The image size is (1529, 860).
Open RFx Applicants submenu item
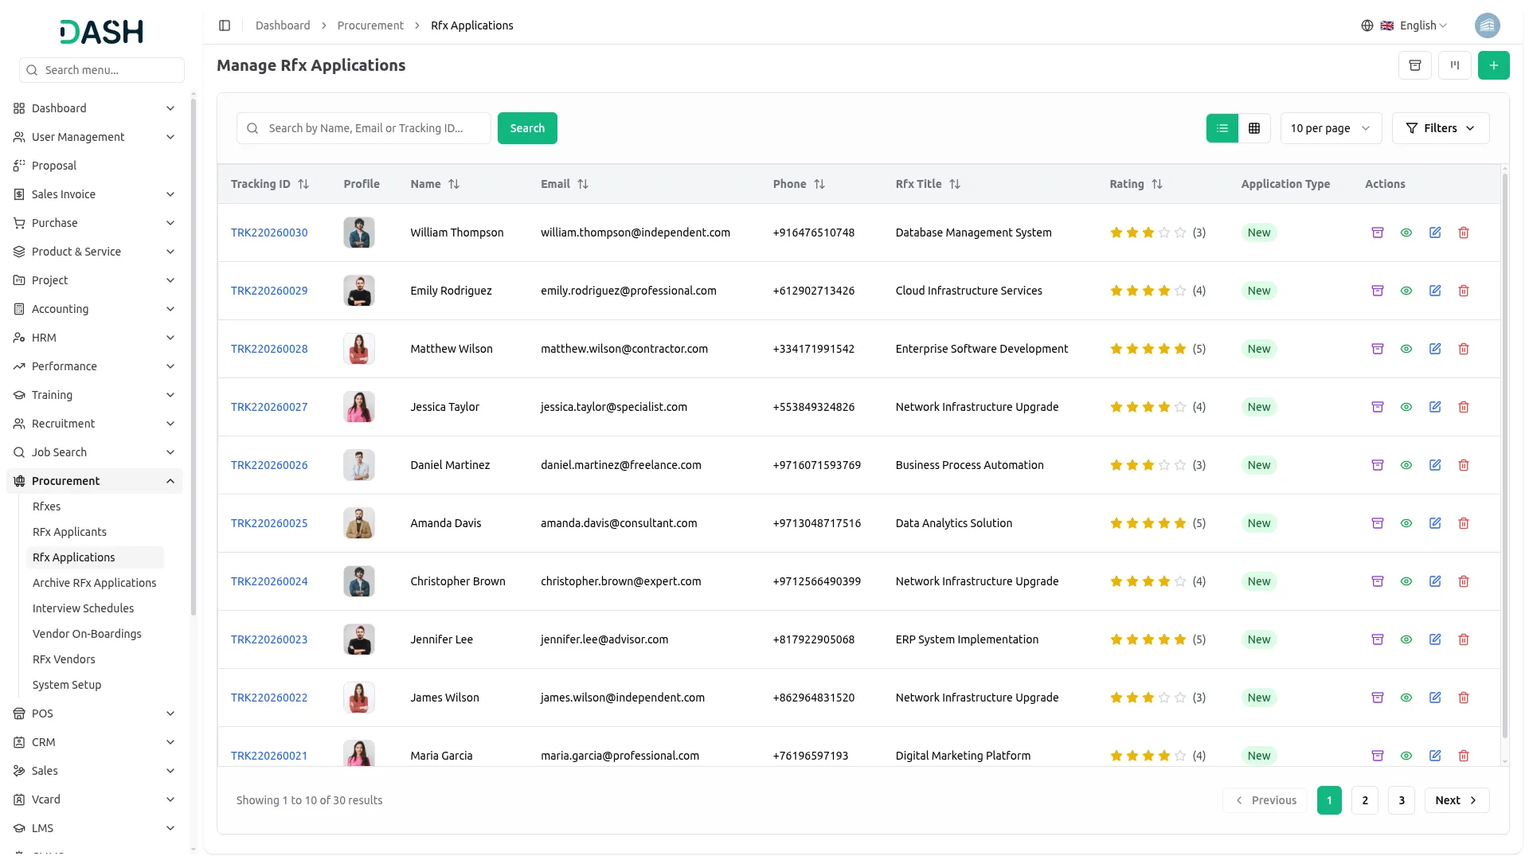pyautogui.click(x=69, y=532)
